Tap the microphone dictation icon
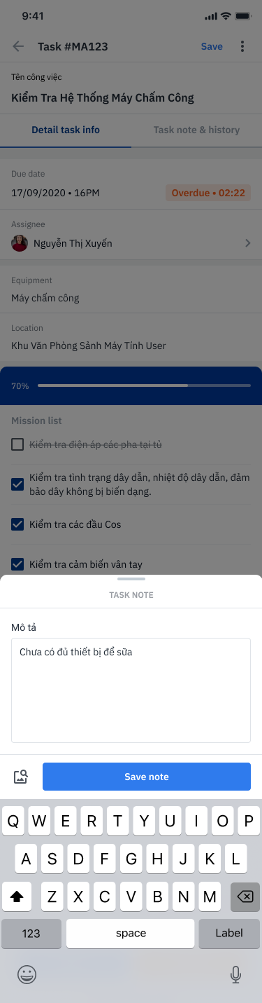Screen dimensions: 262x1003 [x=235, y=974]
